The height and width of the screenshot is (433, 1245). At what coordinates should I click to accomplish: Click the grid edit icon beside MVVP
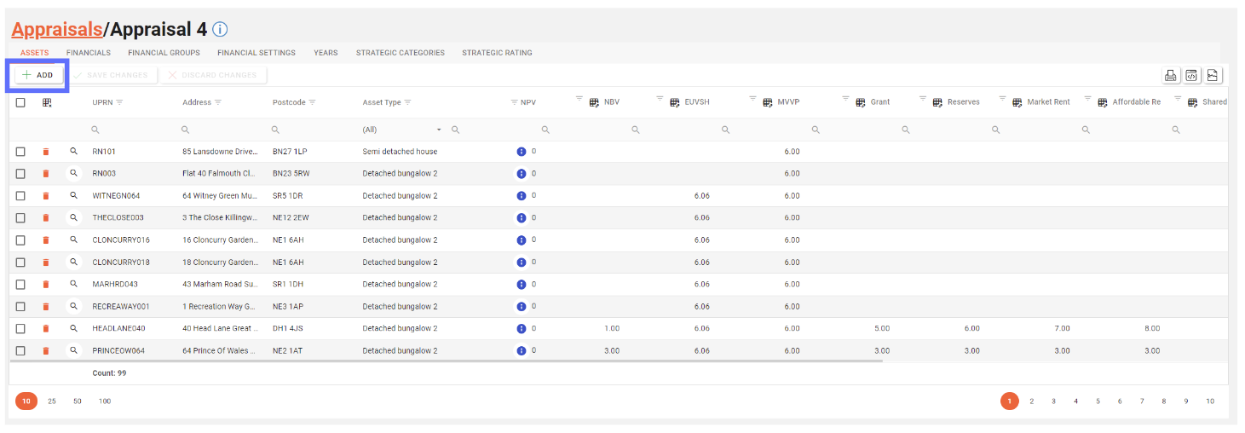tap(768, 102)
